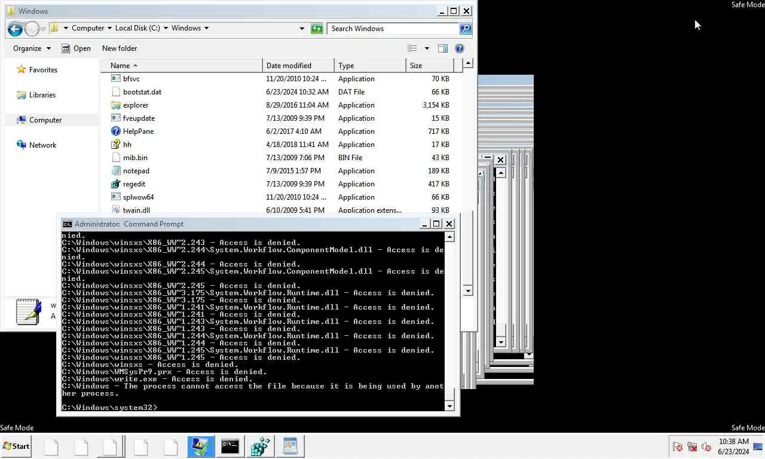Open the address bar history dropdown

click(x=302, y=28)
